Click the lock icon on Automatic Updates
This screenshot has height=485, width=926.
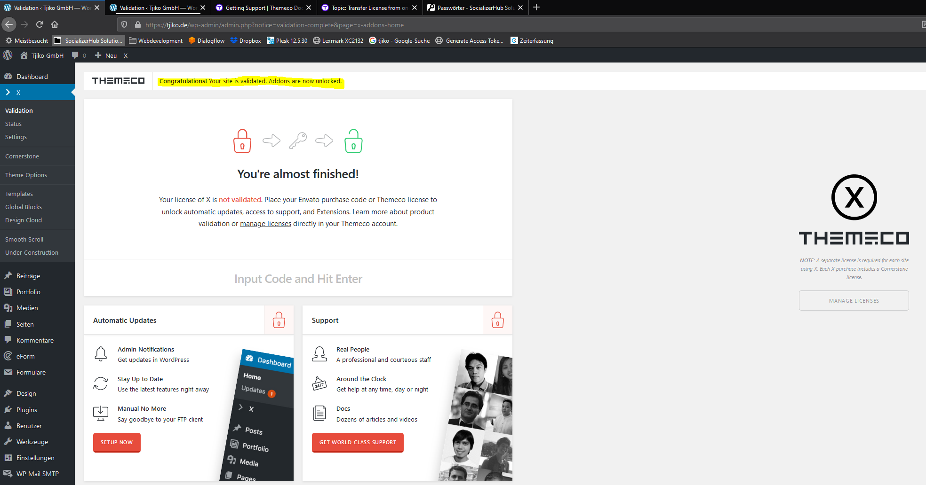click(279, 320)
